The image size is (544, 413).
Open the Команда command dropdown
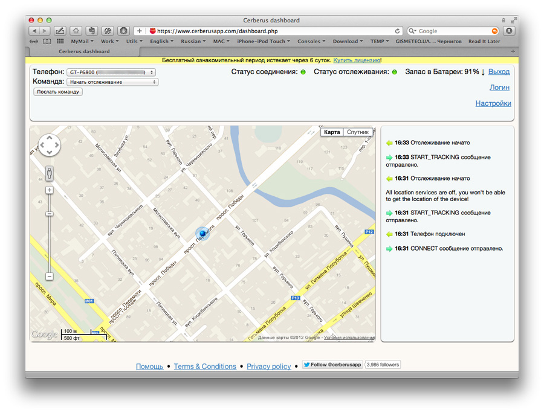112,82
